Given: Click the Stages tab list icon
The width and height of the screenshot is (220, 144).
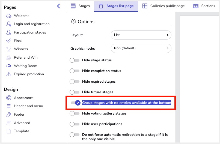Looking at the screenshot, I should 73,6.
